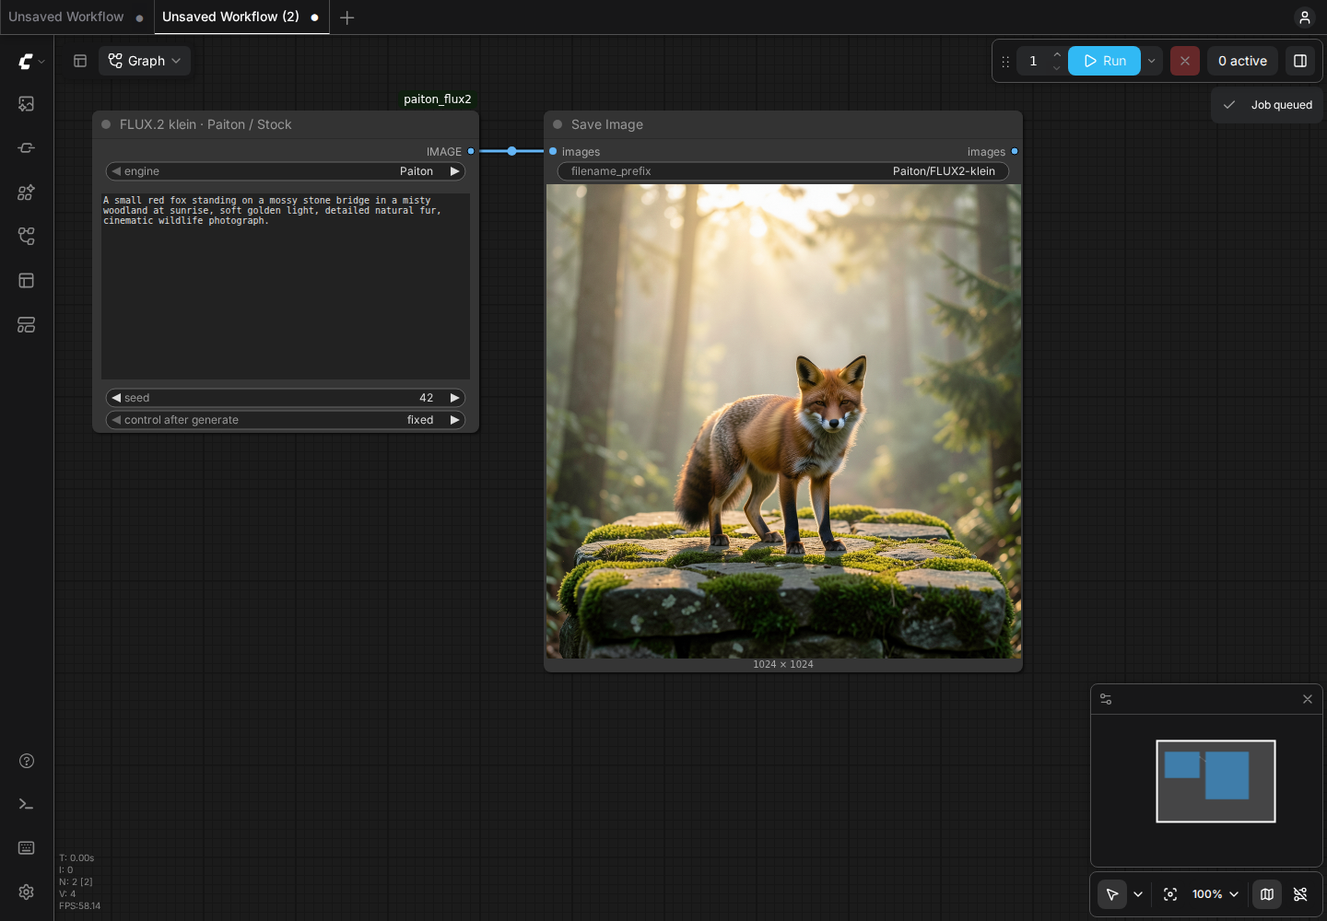Cancel the current run with red X
The width and height of the screenshot is (1327, 921).
(1185, 61)
